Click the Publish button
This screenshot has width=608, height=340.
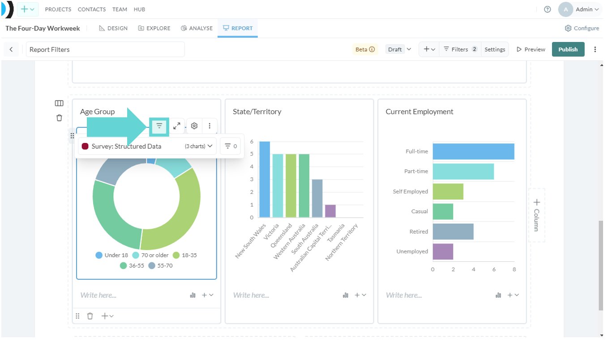tap(568, 50)
